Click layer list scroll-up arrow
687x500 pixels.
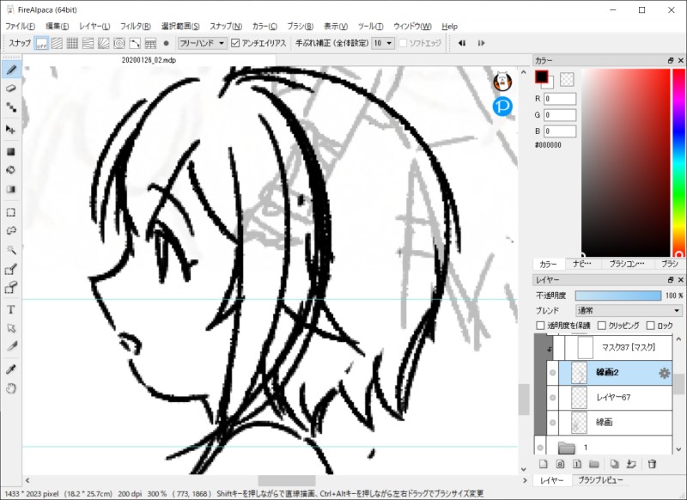point(678,339)
